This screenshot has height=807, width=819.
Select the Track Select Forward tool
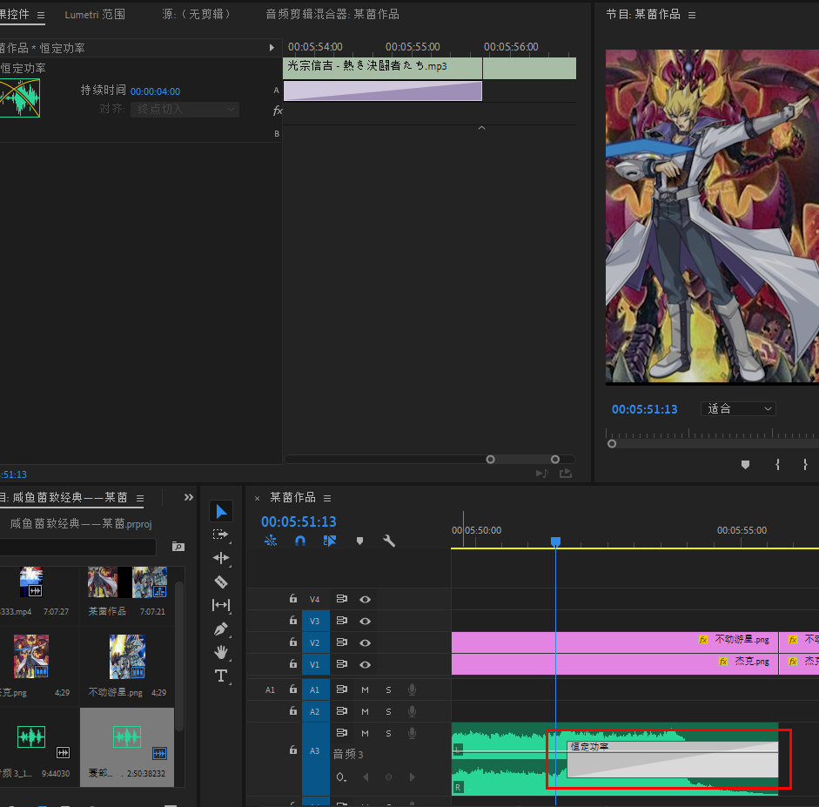(221, 535)
